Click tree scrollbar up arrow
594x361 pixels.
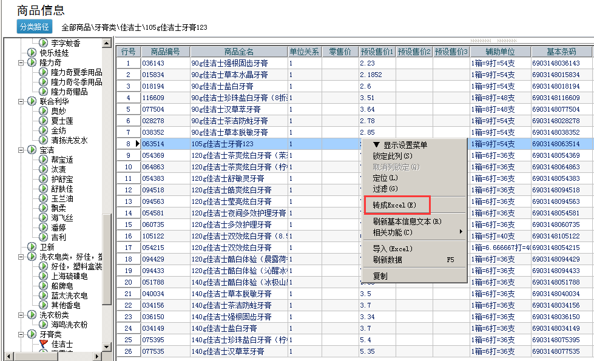tap(106, 43)
